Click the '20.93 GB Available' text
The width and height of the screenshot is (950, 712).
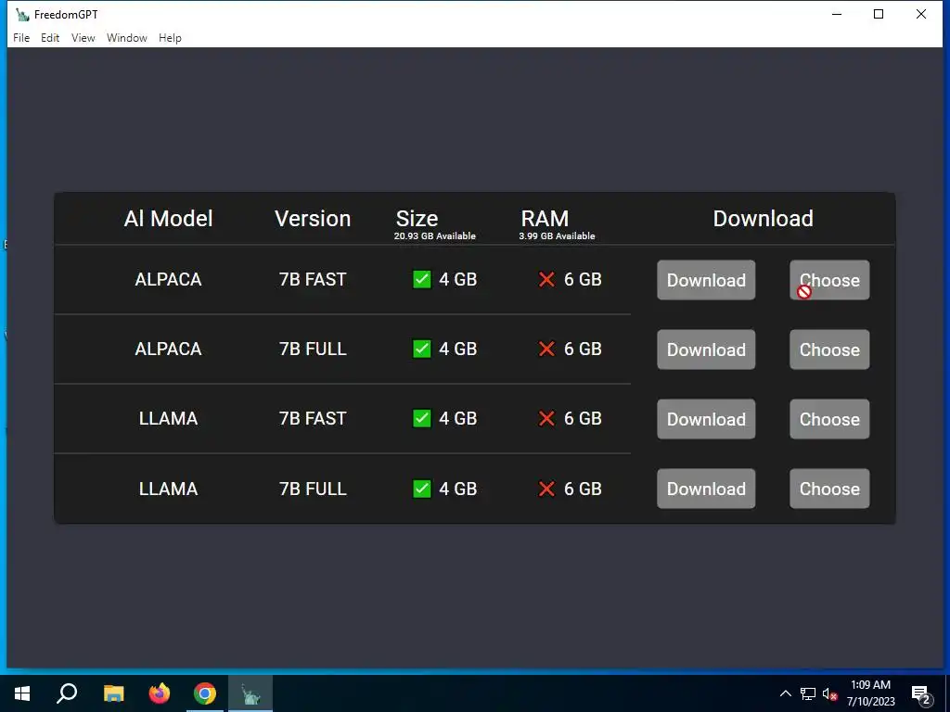tap(434, 236)
